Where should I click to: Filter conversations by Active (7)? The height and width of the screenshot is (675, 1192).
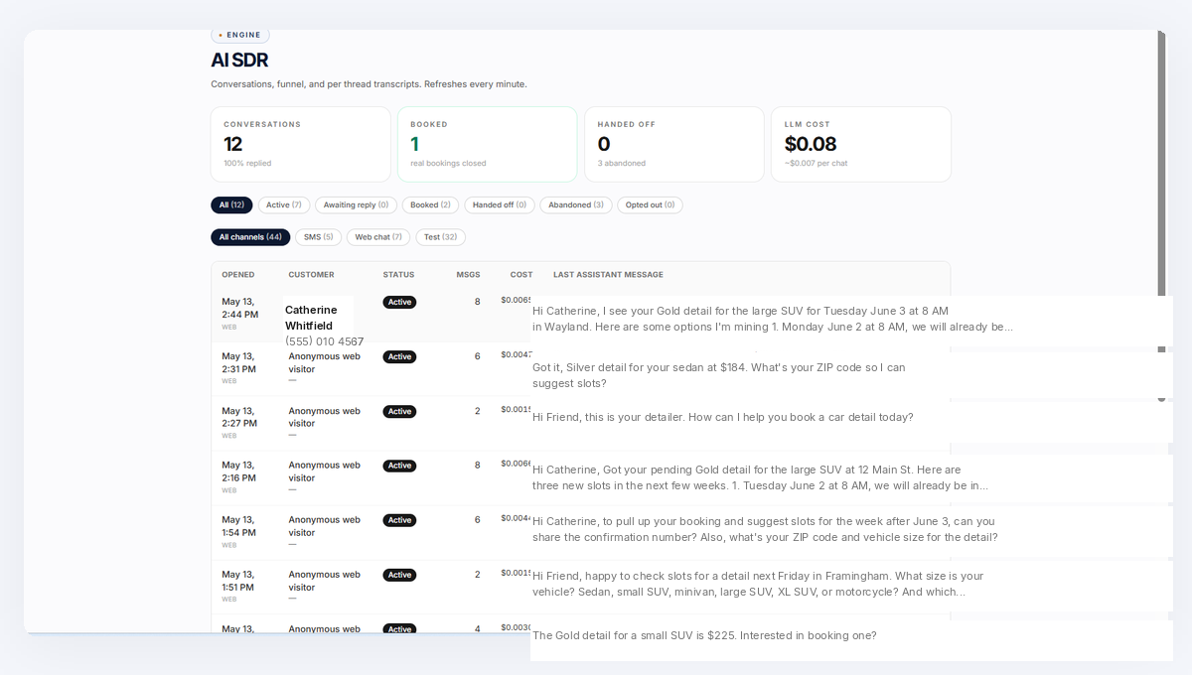[284, 204]
